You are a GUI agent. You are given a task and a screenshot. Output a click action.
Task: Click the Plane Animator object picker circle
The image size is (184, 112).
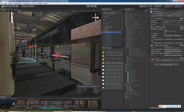click(x=183, y=49)
